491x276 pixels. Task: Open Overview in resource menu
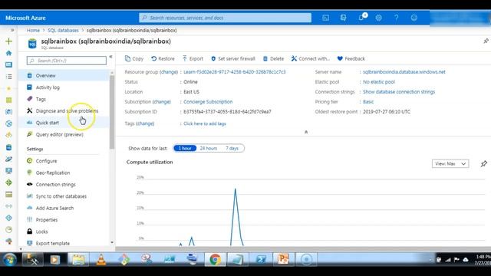point(64,75)
